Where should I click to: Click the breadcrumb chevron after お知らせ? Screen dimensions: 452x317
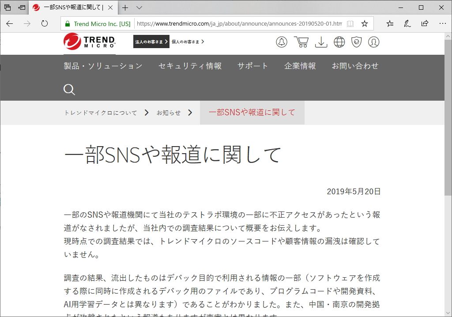[x=190, y=112]
